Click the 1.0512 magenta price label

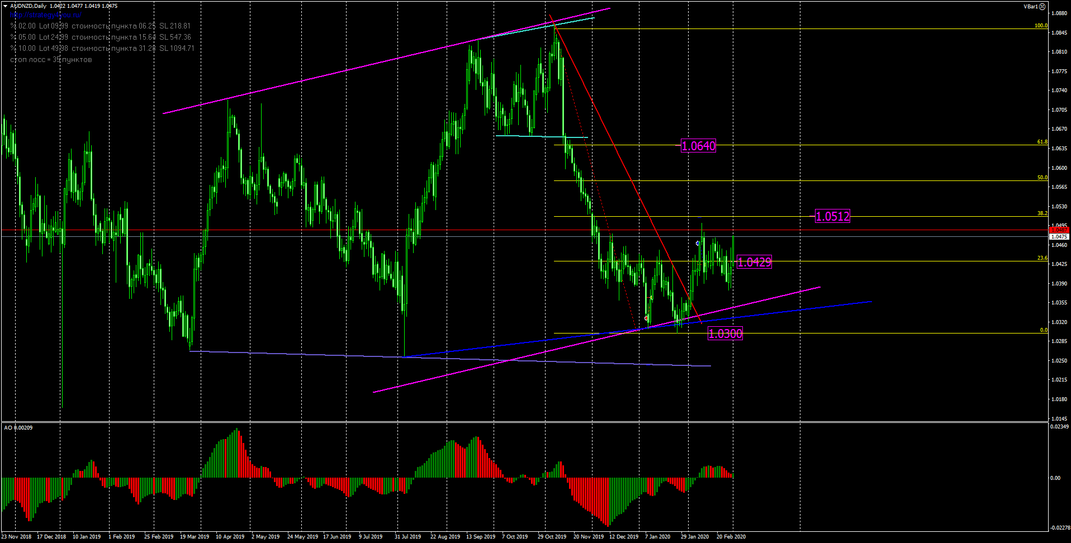(832, 217)
